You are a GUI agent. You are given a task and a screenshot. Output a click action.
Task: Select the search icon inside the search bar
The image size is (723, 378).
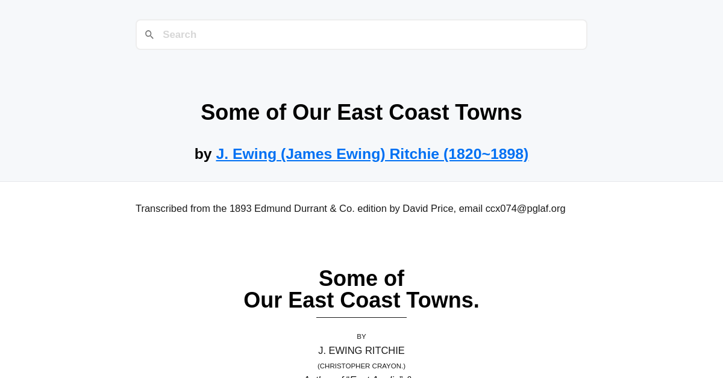coord(149,34)
